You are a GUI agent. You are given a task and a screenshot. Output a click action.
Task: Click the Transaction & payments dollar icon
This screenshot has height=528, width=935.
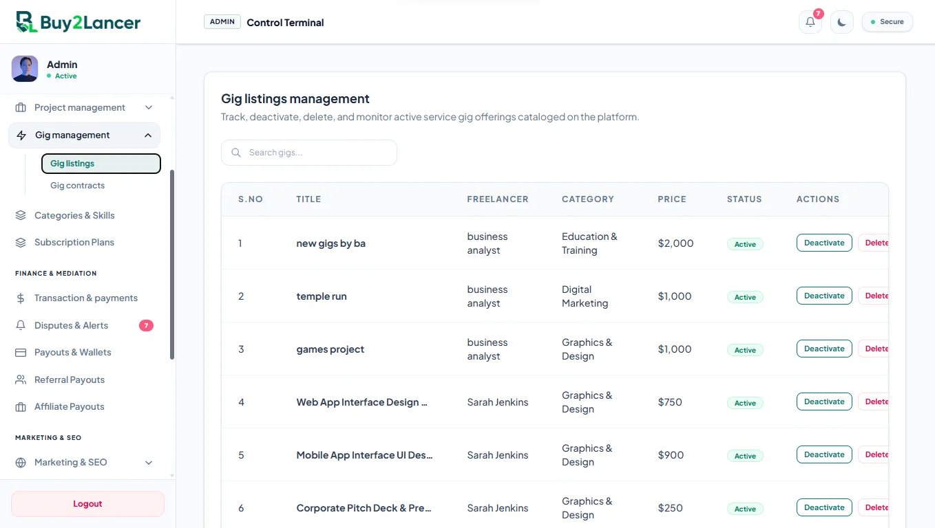[x=21, y=298]
